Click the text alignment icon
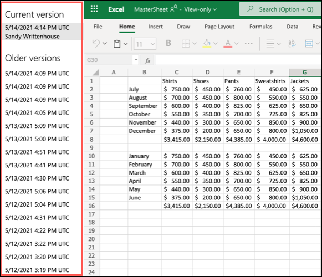The height and width of the screenshot is (277, 322). pos(270,44)
